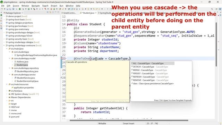The image size is (222, 125).
Task: Click the editor horizontal scrollbar
Action: click(129, 120)
